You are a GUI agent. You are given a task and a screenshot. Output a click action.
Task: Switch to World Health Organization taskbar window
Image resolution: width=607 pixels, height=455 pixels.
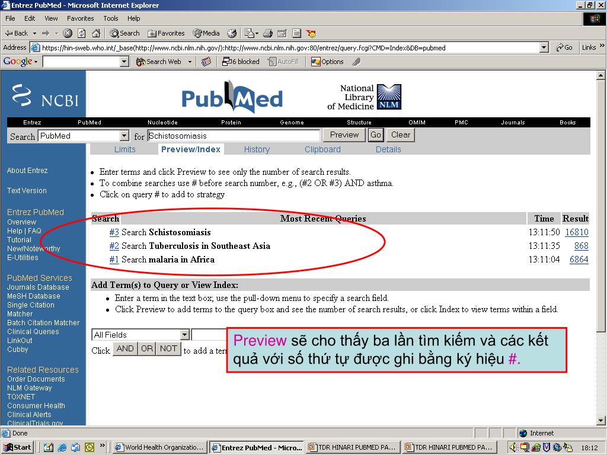[160, 447]
